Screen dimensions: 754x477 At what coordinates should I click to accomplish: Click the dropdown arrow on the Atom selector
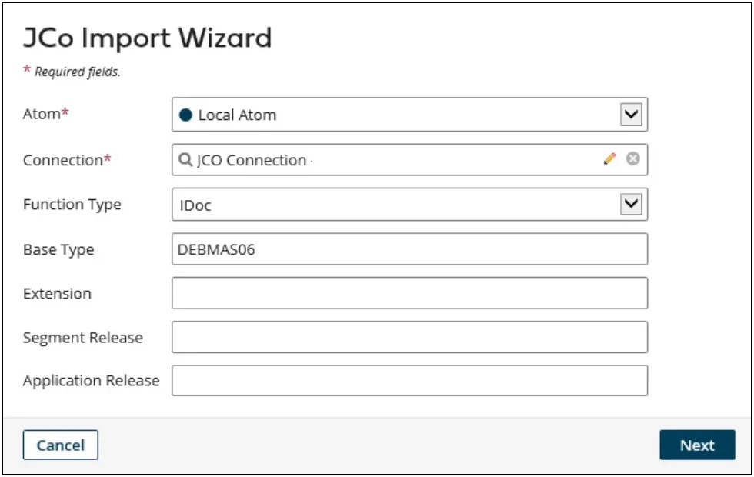(629, 114)
